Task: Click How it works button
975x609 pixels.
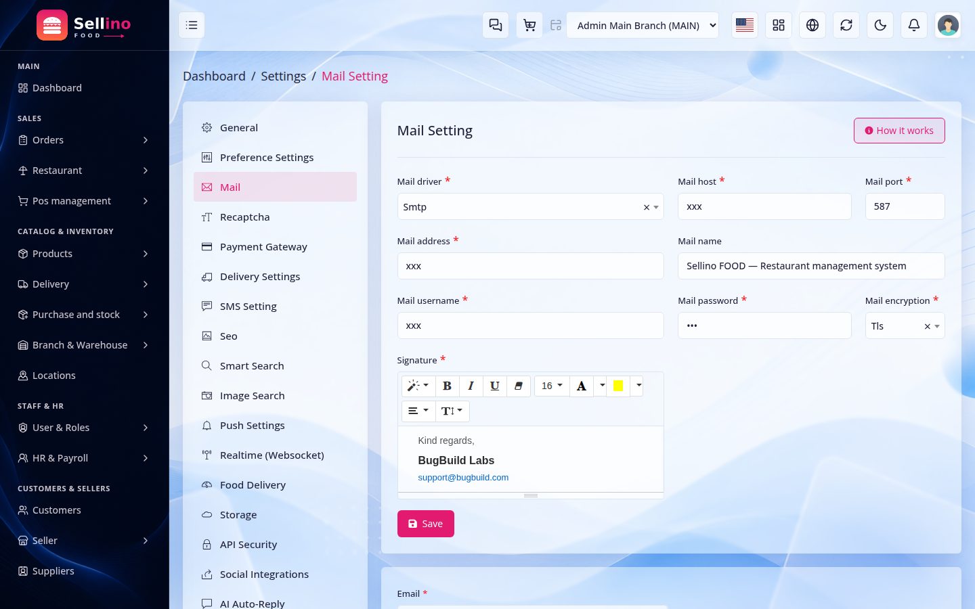Action: tap(899, 131)
